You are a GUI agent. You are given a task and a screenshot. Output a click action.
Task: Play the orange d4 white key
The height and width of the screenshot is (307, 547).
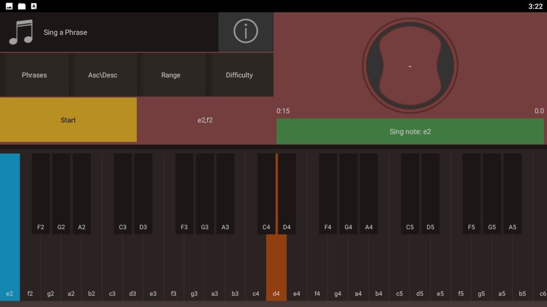[x=276, y=268]
